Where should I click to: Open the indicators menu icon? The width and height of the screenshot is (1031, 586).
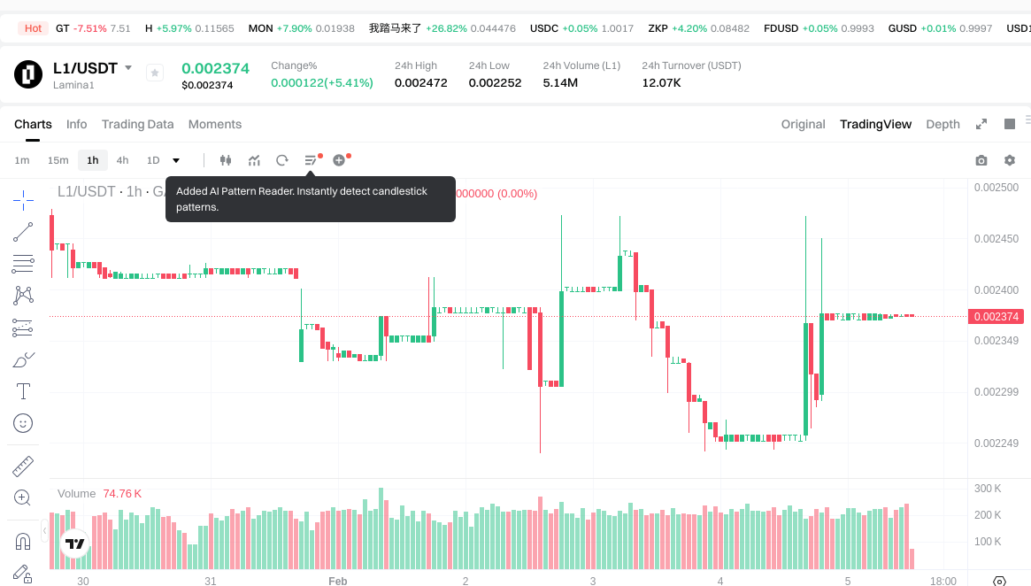[x=254, y=160]
